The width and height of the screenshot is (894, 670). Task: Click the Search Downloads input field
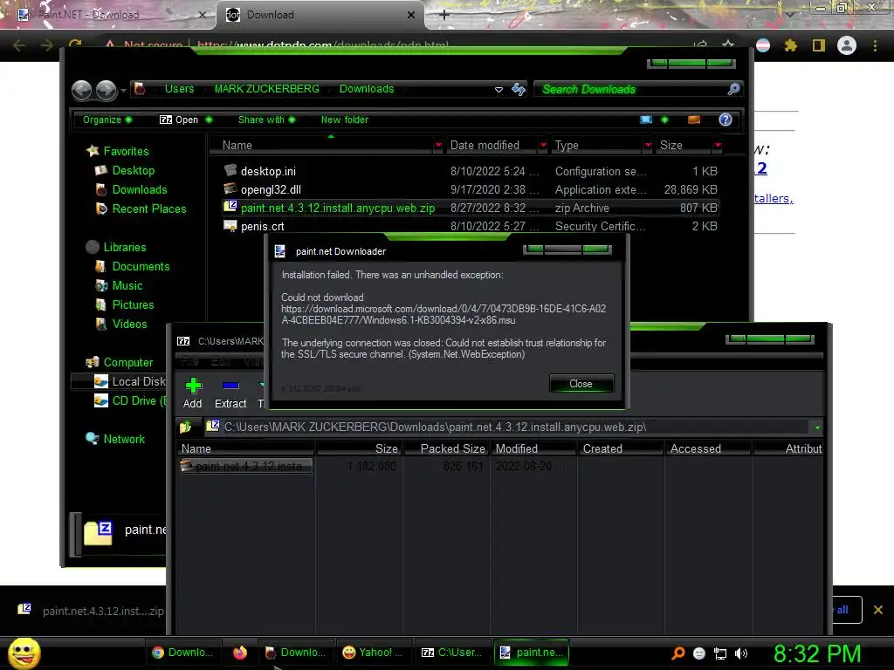coord(630,89)
